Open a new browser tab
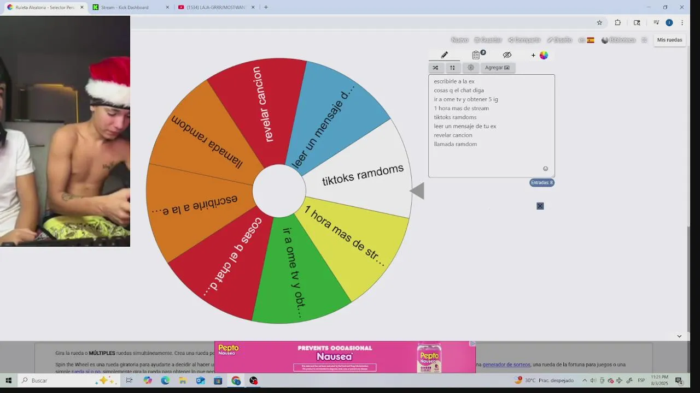The width and height of the screenshot is (700, 393). tap(266, 7)
